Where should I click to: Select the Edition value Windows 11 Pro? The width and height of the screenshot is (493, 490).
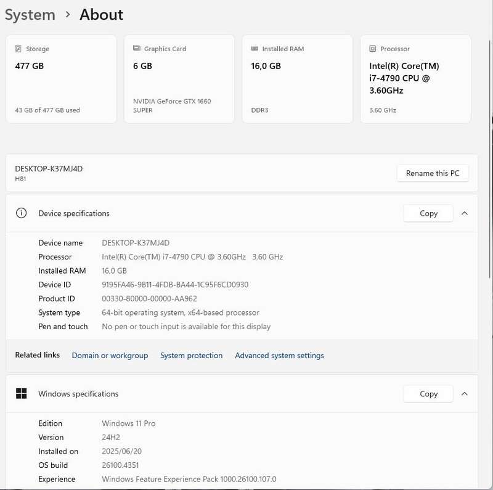click(129, 423)
